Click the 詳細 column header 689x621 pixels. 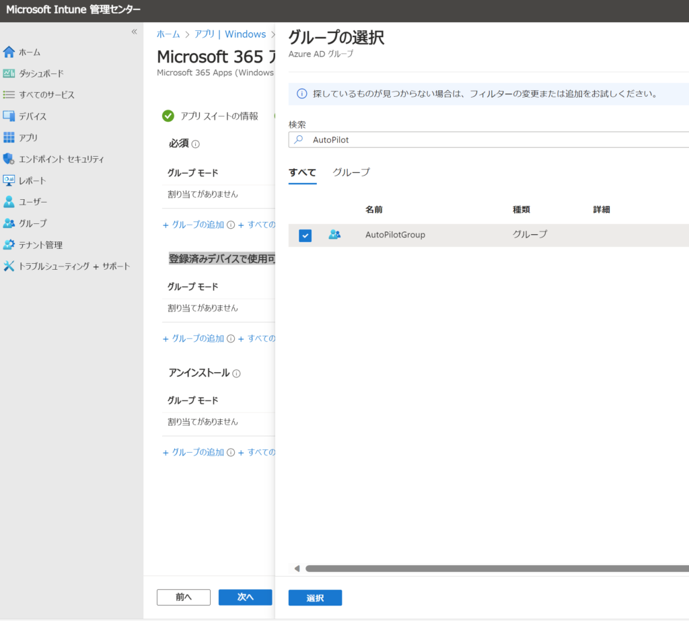tap(602, 210)
